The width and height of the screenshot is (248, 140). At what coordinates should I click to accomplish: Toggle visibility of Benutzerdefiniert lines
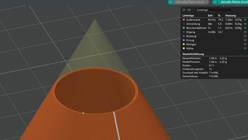click(x=245, y=28)
